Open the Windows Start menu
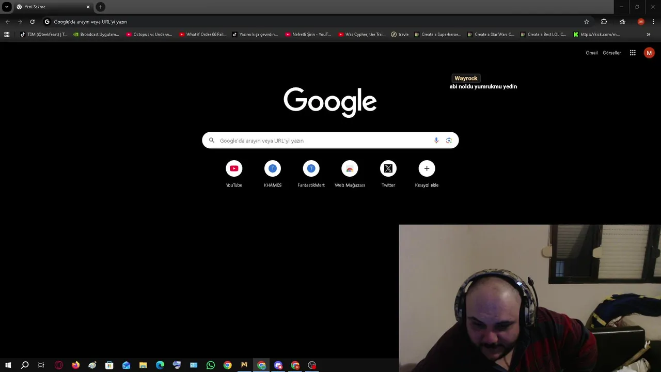Screen dimensions: 661x372 tap(8, 365)
